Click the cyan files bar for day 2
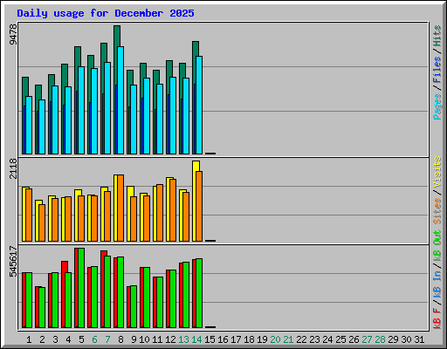447x349 pixels. (x=42, y=127)
